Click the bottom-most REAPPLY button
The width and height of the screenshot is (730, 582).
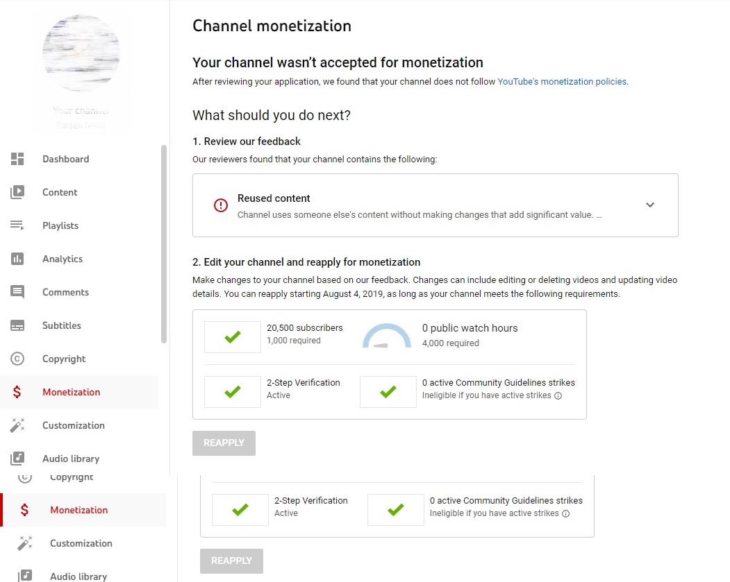(231, 561)
